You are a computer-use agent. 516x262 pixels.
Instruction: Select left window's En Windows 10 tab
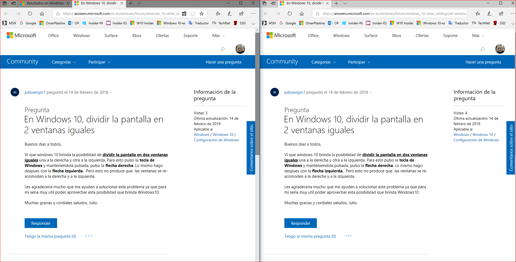[x=99, y=3]
